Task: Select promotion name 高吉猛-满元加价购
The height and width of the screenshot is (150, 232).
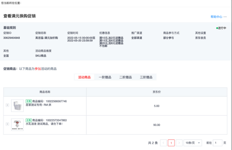Action: 47,38
